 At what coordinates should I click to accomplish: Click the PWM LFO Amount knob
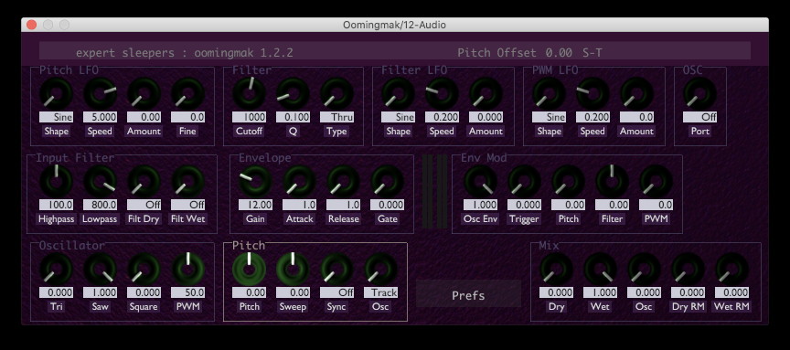(x=636, y=93)
